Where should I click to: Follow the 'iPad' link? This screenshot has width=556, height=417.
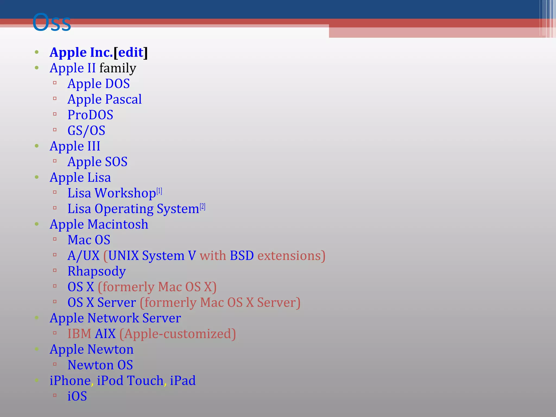(183, 381)
